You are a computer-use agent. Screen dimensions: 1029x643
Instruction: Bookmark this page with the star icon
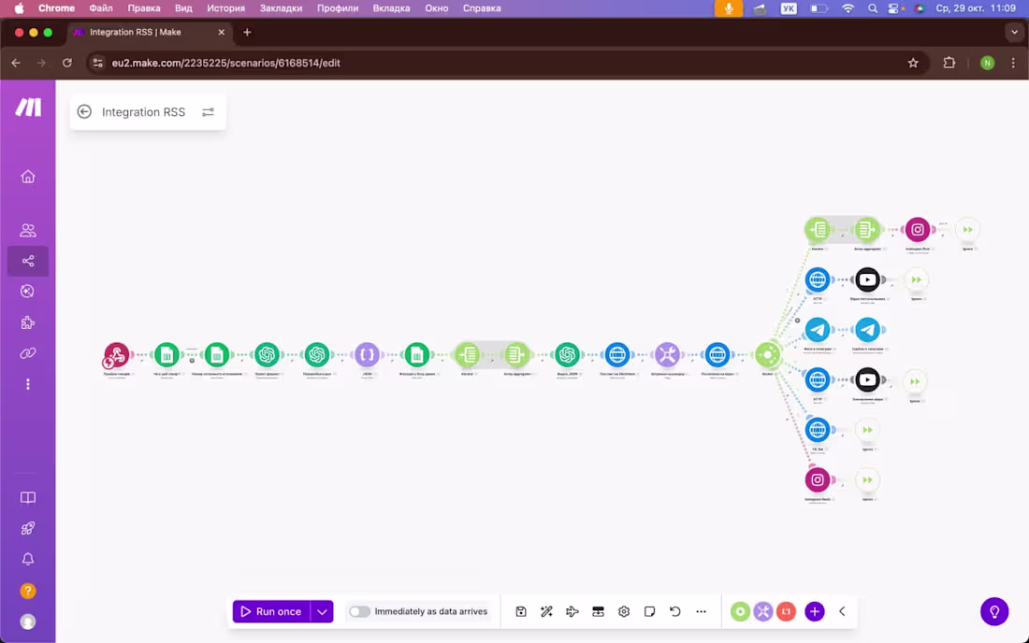[913, 63]
